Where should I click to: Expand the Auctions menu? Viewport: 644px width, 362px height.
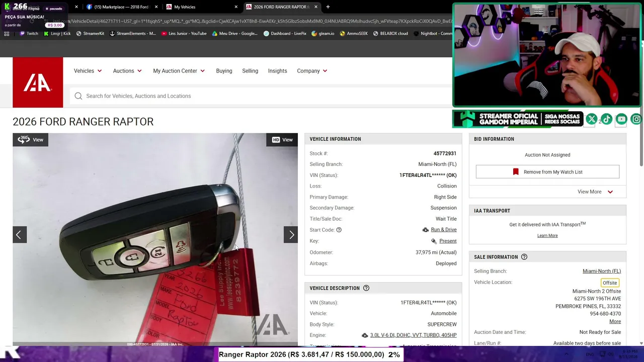pos(127,71)
